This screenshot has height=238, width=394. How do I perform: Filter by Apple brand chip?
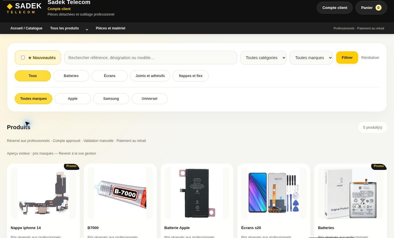point(73,99)
